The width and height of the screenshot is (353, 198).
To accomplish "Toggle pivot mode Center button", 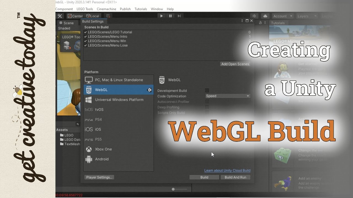I will click(x=75, y=16).
